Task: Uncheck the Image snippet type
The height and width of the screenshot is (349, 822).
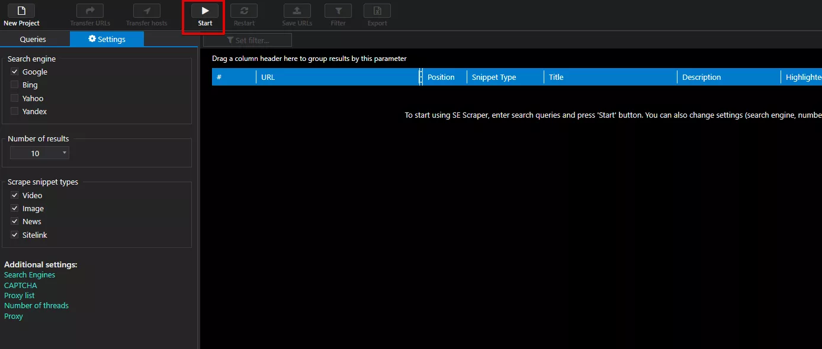Action: pyautogui.click(x=15, y=208)
